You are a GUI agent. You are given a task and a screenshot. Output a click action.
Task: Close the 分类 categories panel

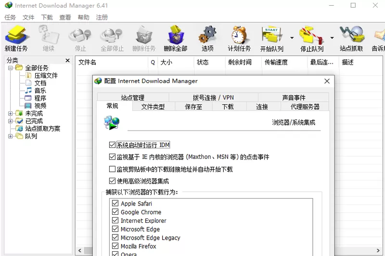67,61
